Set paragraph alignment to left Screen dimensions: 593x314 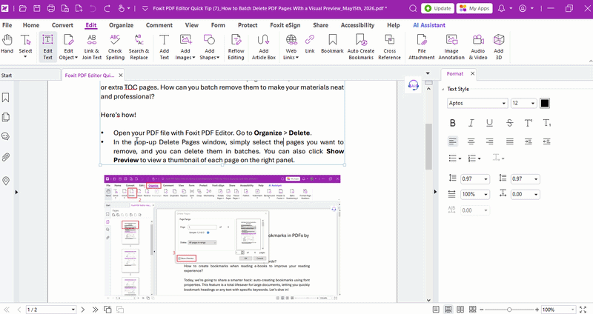click(452, 141)
